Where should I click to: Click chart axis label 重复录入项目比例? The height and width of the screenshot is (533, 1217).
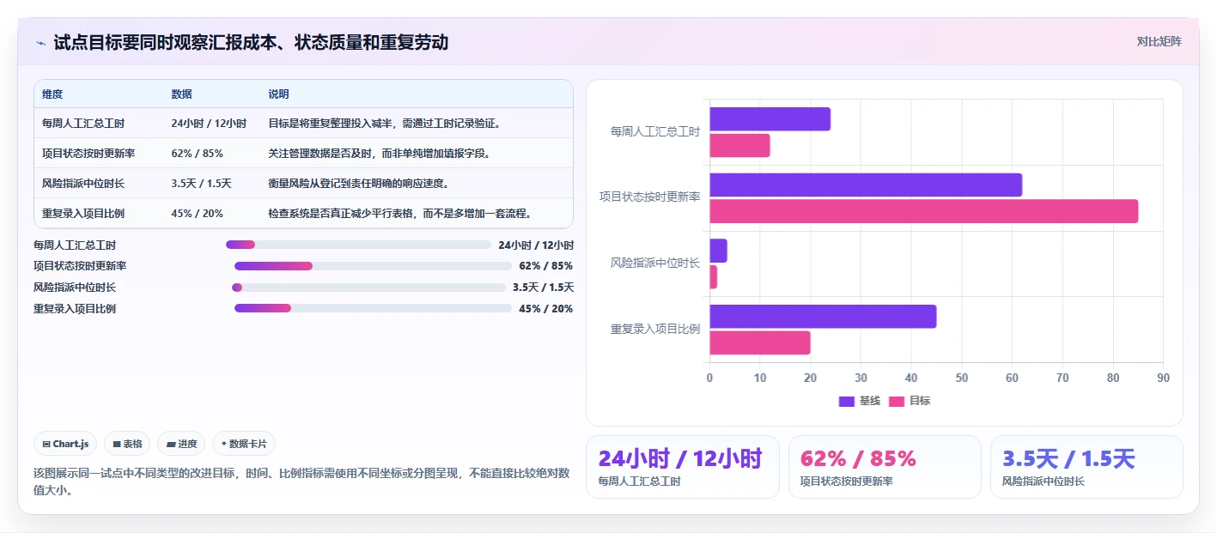click(x=654, y=330)
